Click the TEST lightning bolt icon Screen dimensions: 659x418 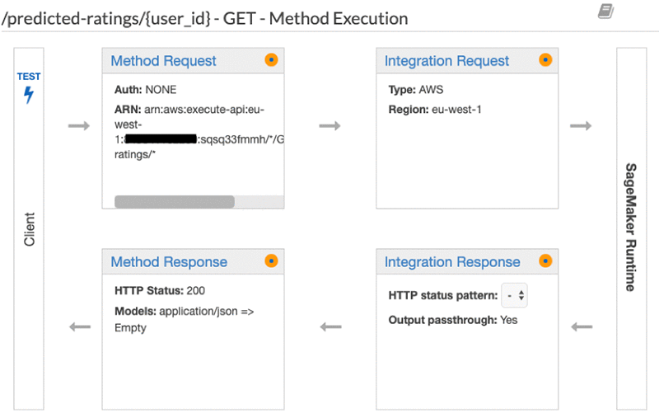coord(29,95)
